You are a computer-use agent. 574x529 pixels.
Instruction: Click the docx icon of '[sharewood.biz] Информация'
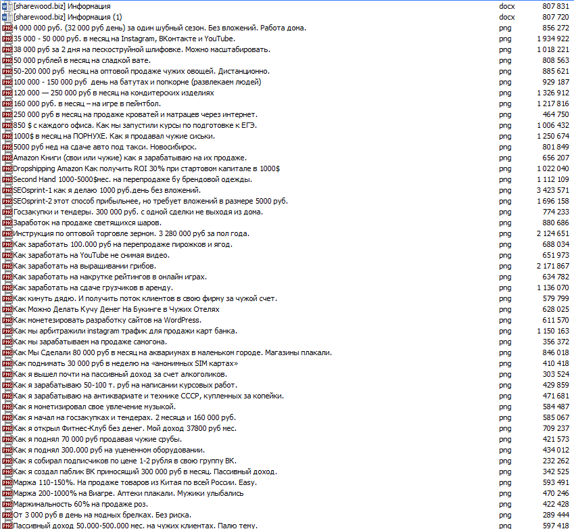click(x=7, y=6)
